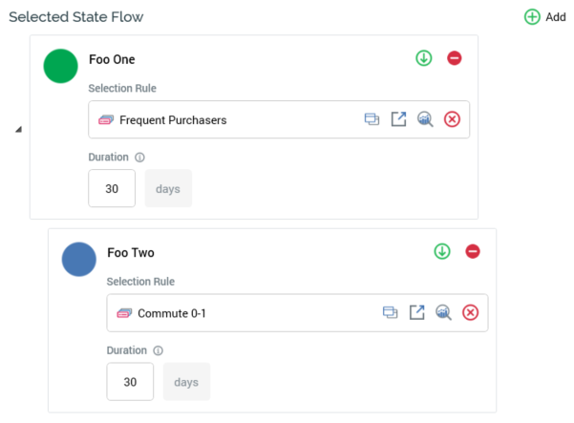
Task: Remove the Foo One state
Action: pos(455,58)
